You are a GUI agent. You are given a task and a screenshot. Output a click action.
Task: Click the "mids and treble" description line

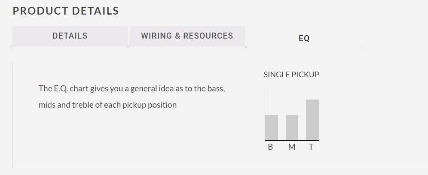(107, 105)
